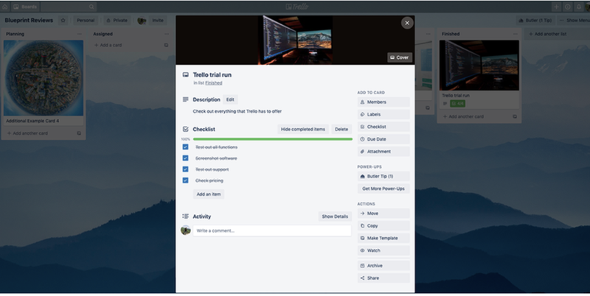Click the Activity section icon
The height and width of the screenshot is (296, 590).
point(186,216)
